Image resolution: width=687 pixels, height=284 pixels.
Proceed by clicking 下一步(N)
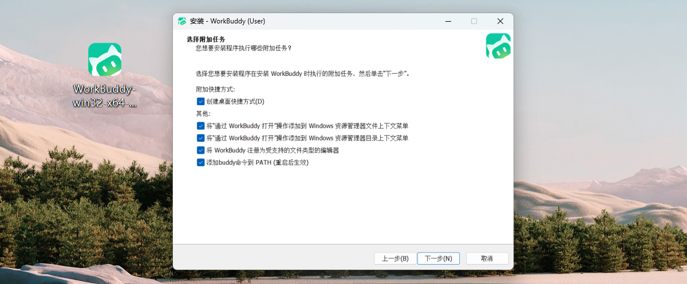point(438,258)
